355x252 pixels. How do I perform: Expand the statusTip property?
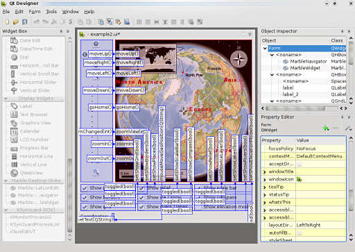pos(265,195)
